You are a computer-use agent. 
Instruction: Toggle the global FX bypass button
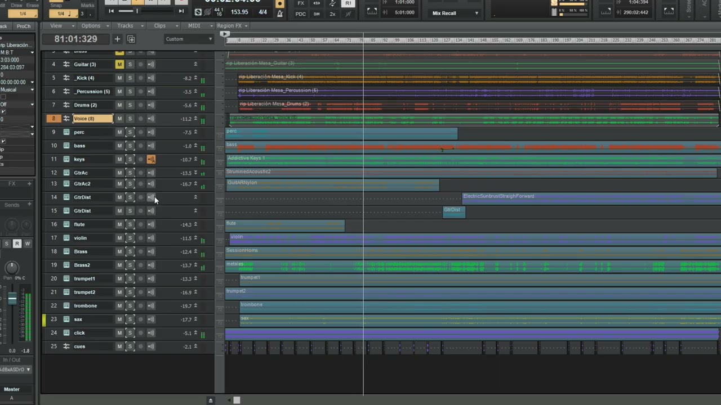point(301,3)
